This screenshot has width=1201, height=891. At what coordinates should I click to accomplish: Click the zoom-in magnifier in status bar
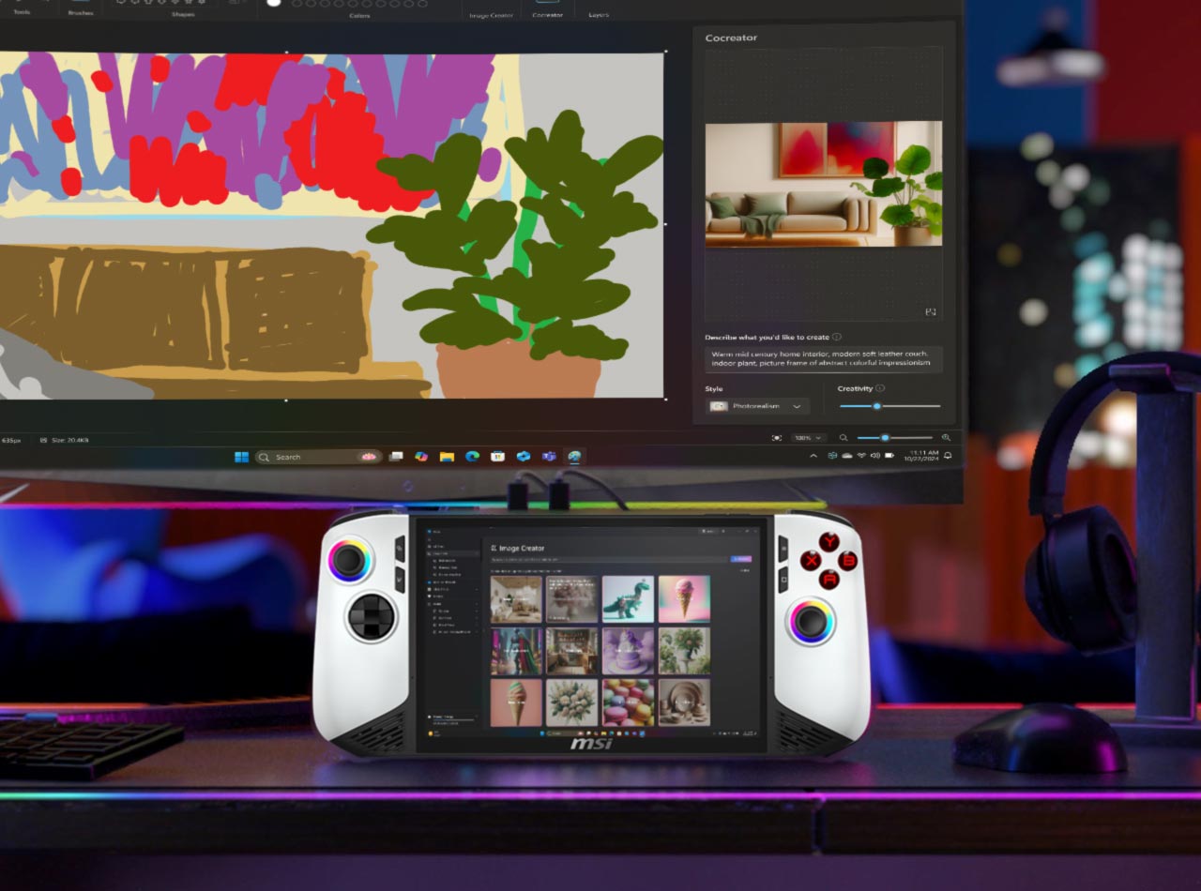pos(945,438)
